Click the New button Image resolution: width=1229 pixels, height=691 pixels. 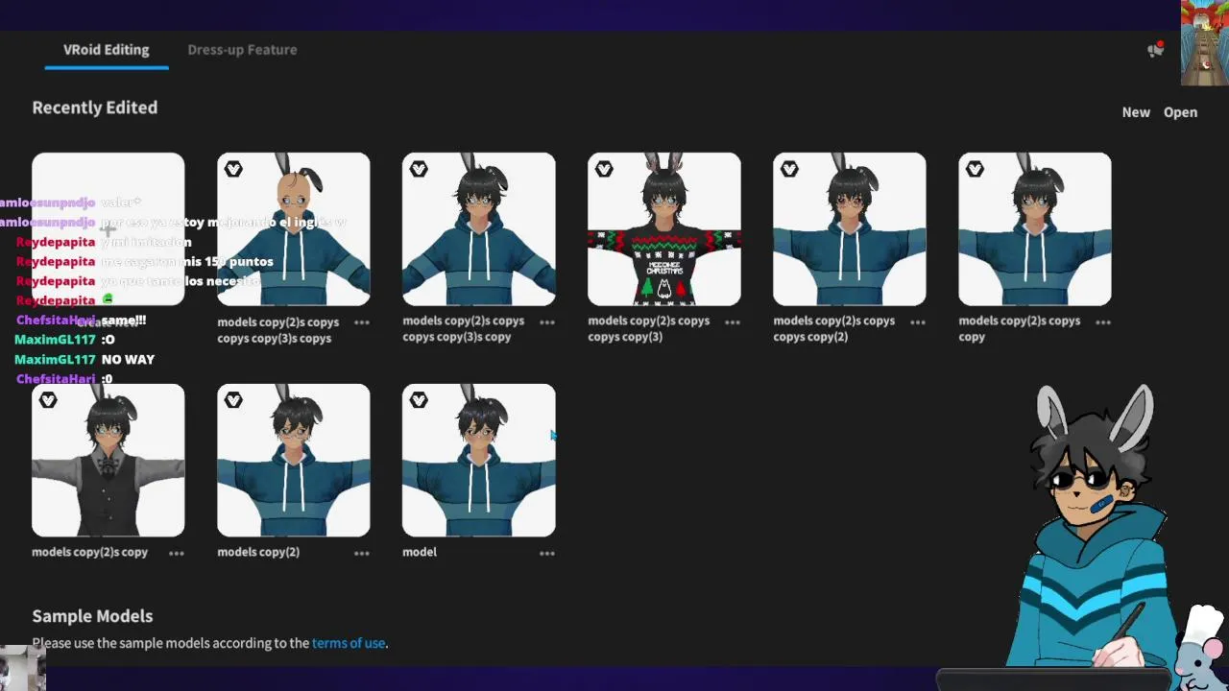tap(1136, 112)
